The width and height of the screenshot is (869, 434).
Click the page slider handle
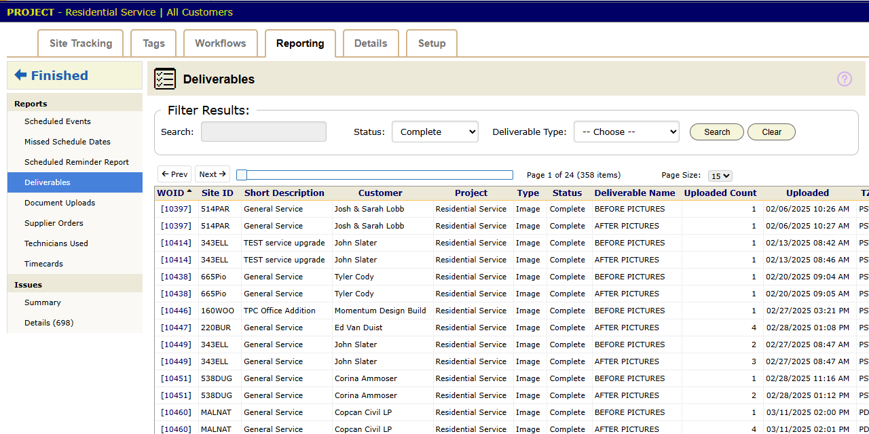[242, 175]
